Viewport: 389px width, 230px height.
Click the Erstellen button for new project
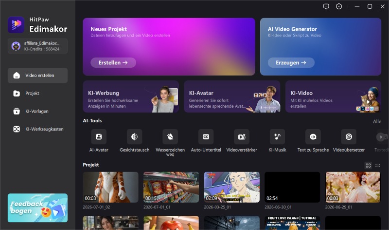click(x=113, y=63)
